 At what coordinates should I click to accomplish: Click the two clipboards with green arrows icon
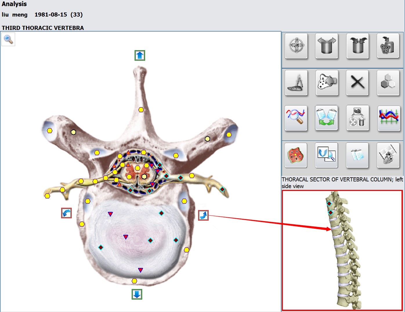[327, 118]
